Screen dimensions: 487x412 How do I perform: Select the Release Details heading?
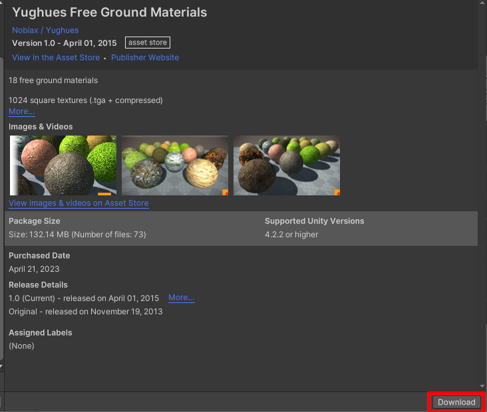pos(38,285)
